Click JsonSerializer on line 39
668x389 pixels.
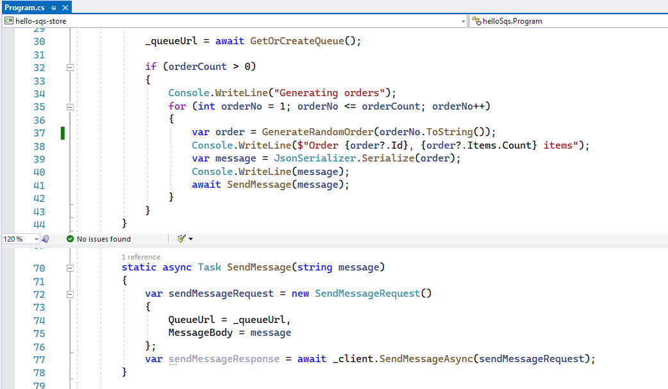coord(314,158)
